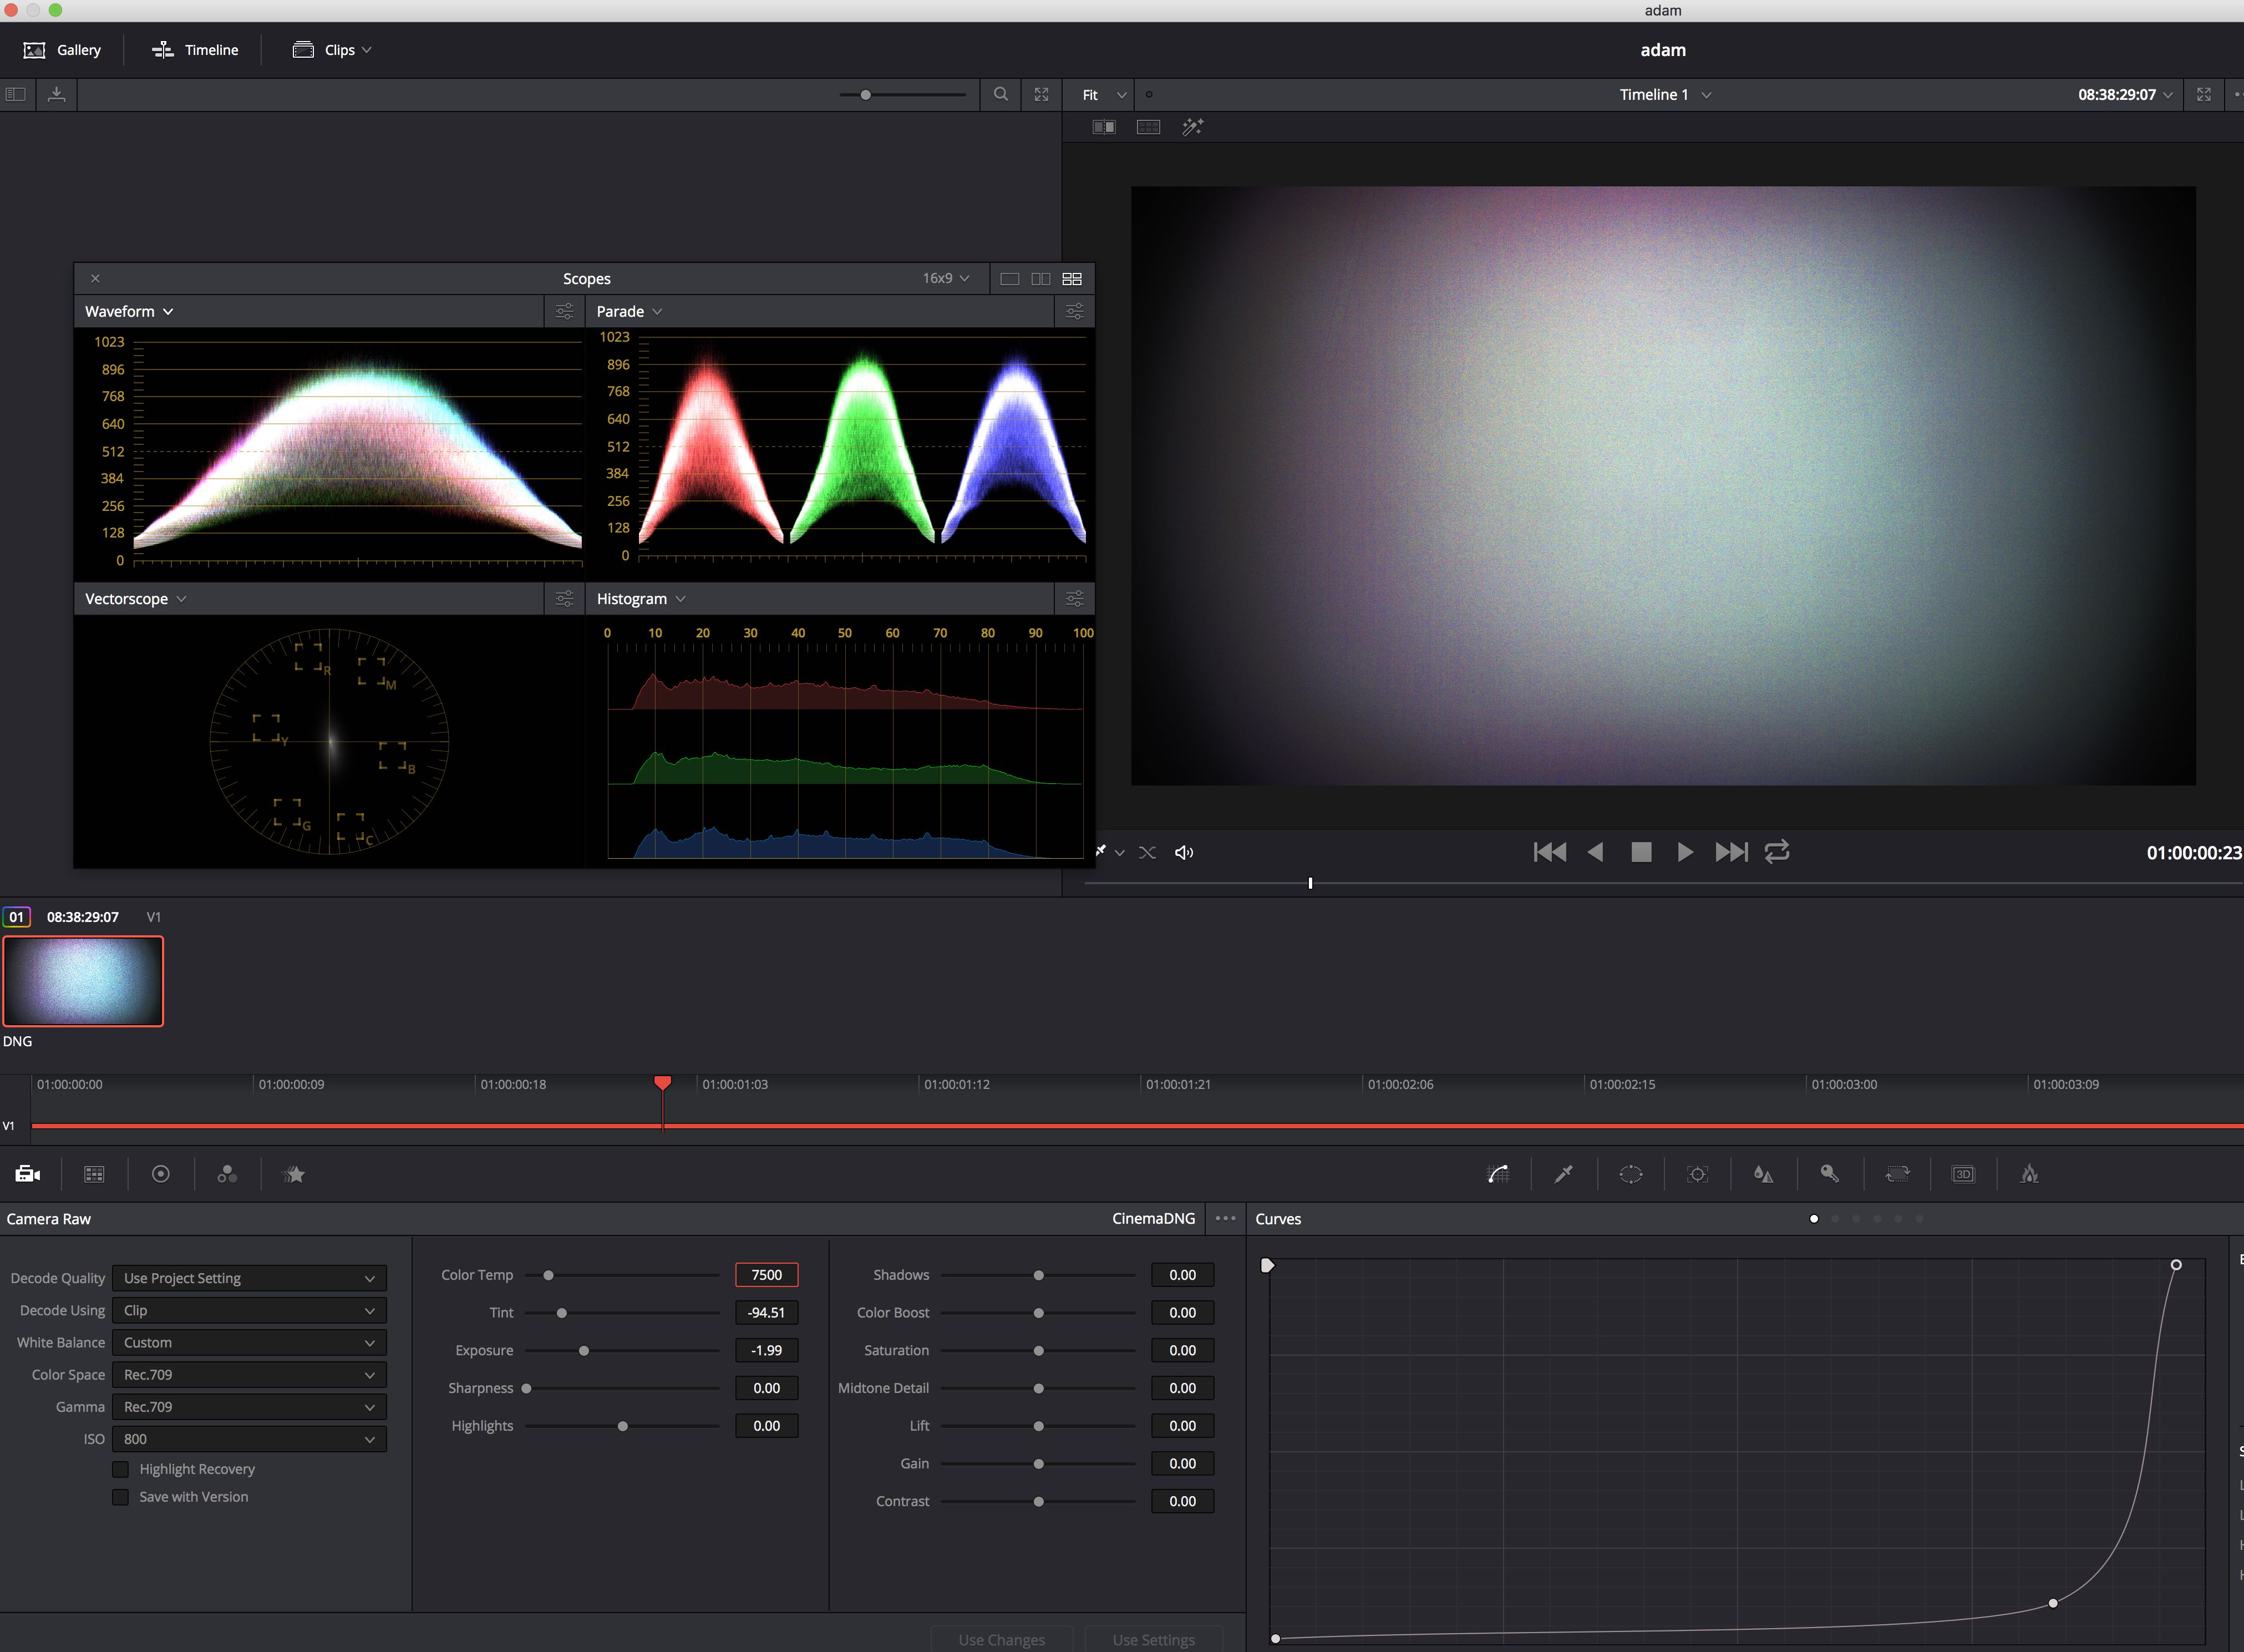Open the Color Wheels palette icon
The image size is (2244, 1652).
(x=161, y=1174)
